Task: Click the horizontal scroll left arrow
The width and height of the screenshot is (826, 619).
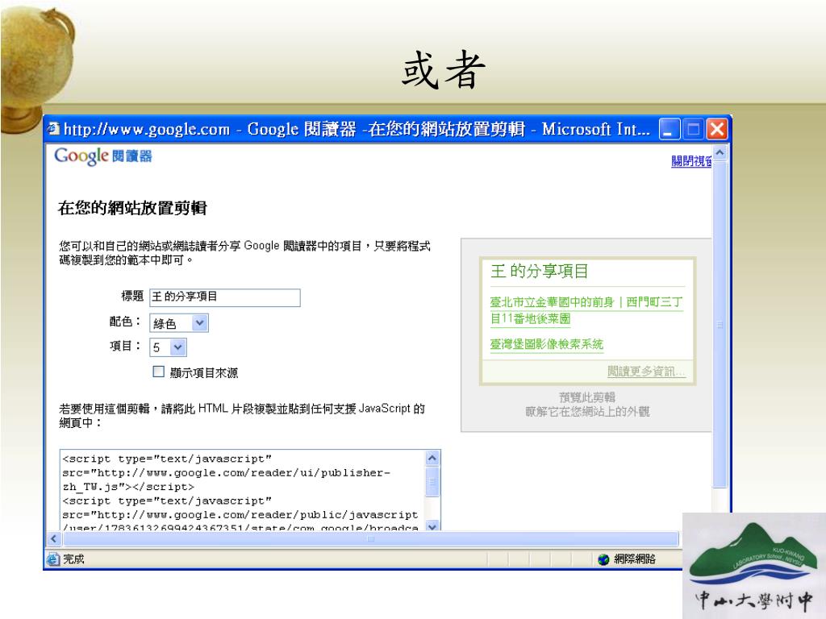Action: [54, 538]
